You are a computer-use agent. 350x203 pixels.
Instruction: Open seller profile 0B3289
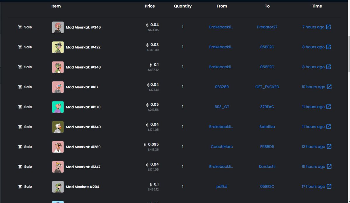[222, 87]
